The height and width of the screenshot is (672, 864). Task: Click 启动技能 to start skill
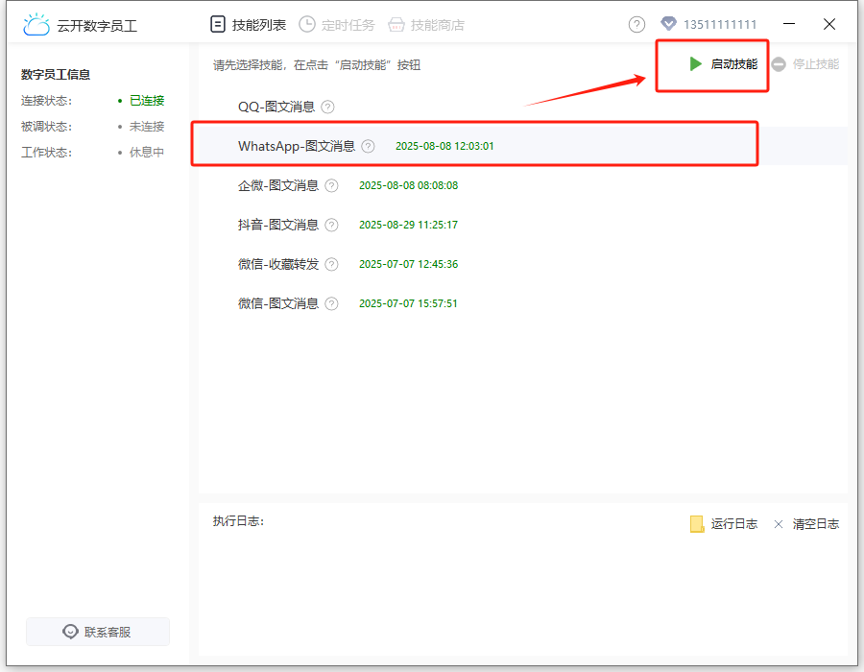click(x=724, y=64)
